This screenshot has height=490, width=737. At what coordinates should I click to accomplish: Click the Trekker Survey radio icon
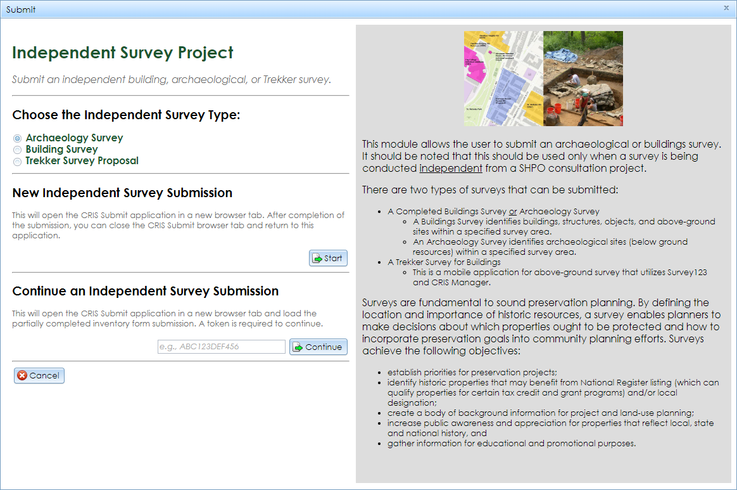pyautogui.click(x=17, y=161)
